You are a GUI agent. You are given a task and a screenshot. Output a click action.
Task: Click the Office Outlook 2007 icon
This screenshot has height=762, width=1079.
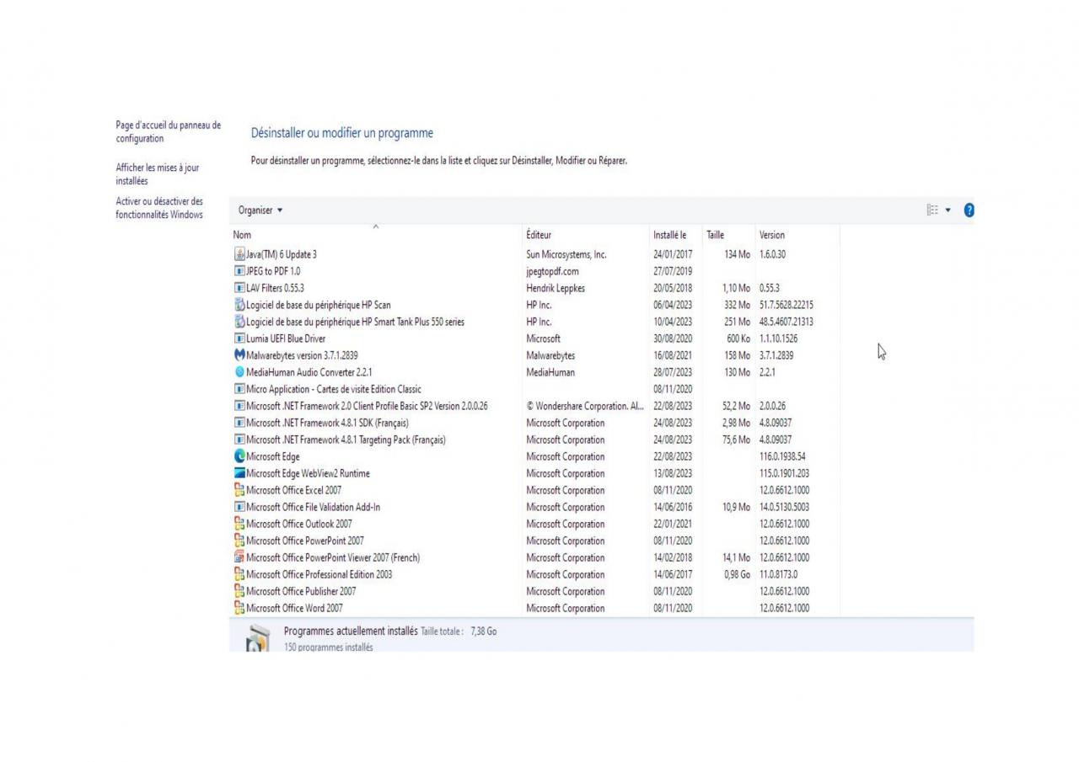[x=239, y=524]
